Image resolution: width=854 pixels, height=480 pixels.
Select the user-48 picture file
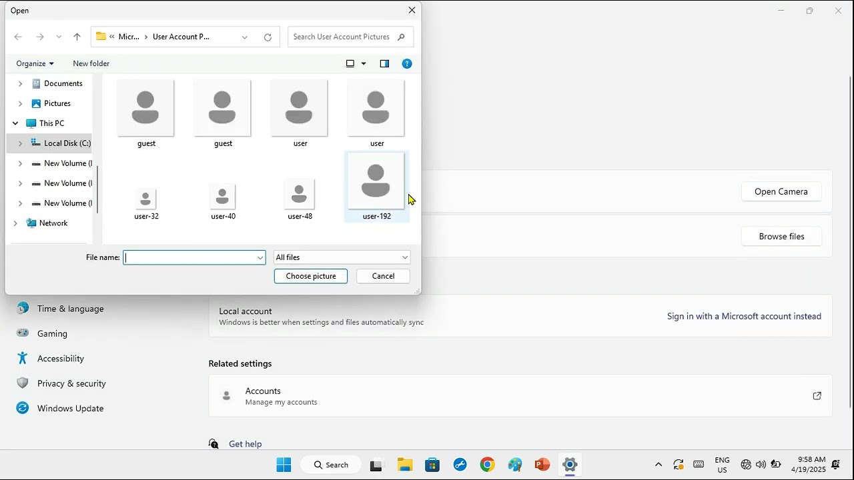pos(300,200)
